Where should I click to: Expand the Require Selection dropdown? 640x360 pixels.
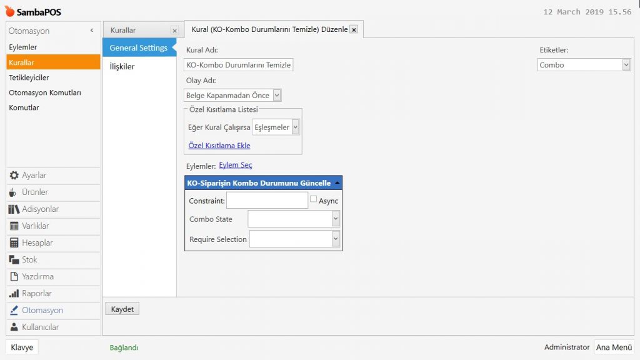pyautogui.click(x=336, y=239)
